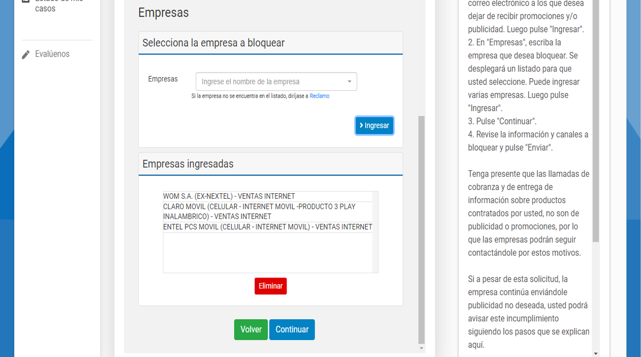This screenshot has width=641, height=357.
Task: Select CLARO MOVIL entry in entered companies
Action: (267, 211)
